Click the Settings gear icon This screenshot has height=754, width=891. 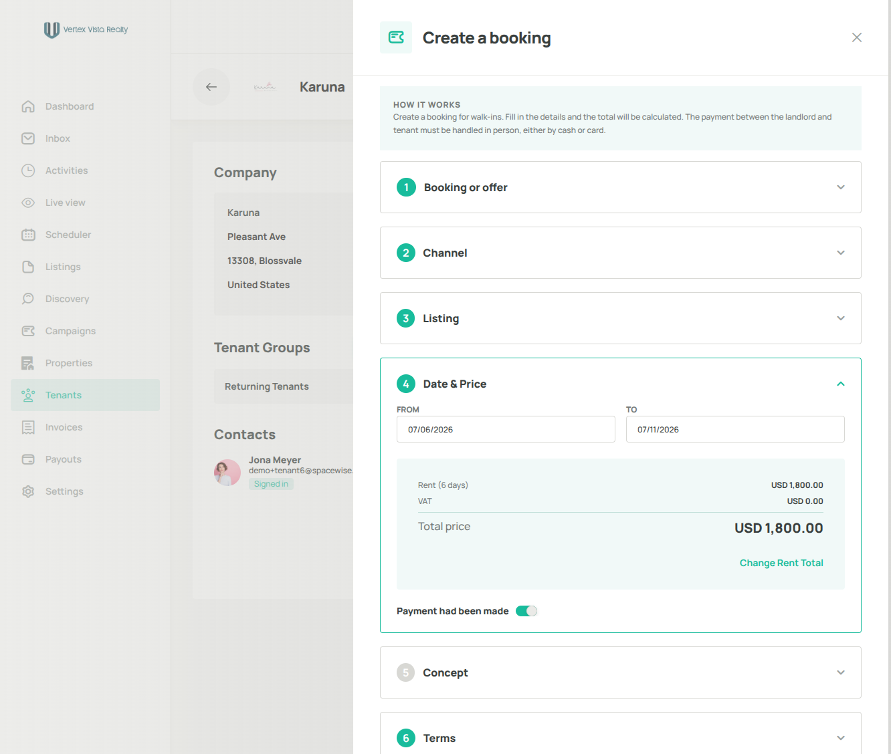[28, 491]
